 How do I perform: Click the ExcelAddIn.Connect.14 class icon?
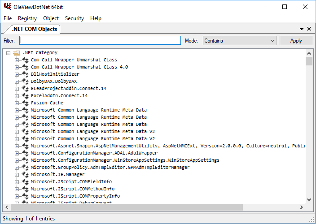pyautogui.click(x=25, y=96)
